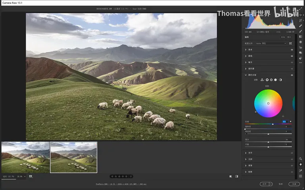This screenshot has height=190, width=305.
Task: Browse profiles with the grid icon
Action: pyautogui.click(x=291, y=44)
